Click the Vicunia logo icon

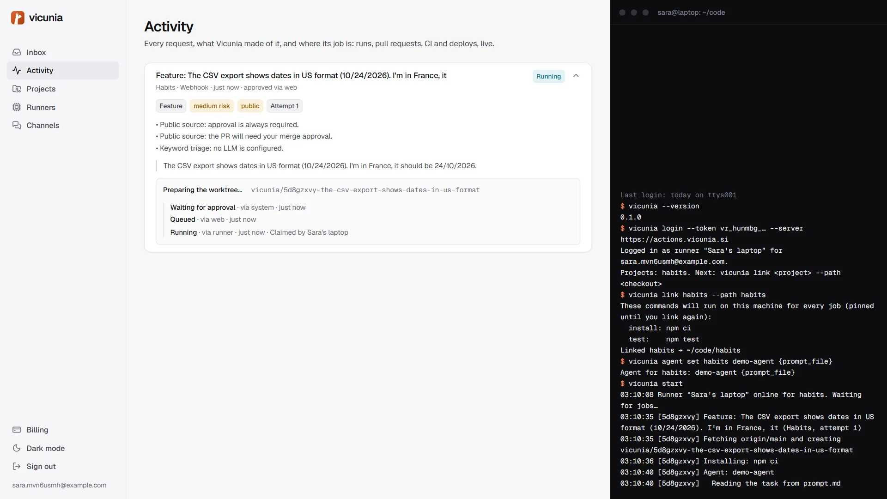point(18,18)
